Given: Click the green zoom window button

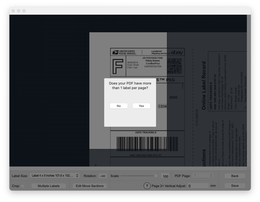Looking at the screenshot, I should pyautogui.click(x=23, y=11).
